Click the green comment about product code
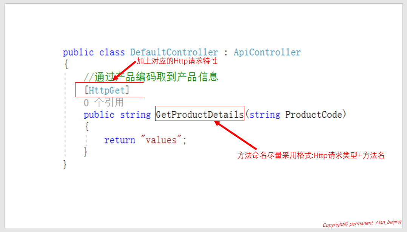 click(x=151, y=77)
